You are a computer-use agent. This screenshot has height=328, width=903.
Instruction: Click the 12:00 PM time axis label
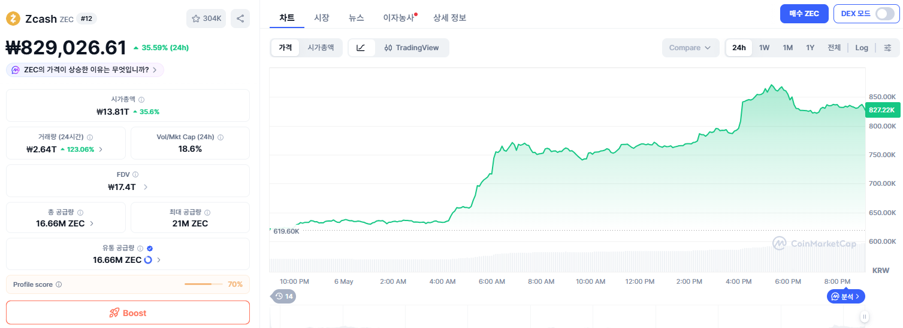[x=639, y=281]
